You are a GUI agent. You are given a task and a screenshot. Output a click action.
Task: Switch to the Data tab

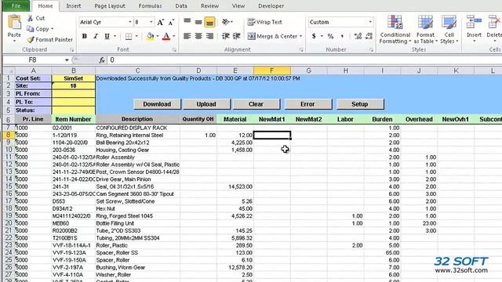point(181,5)
